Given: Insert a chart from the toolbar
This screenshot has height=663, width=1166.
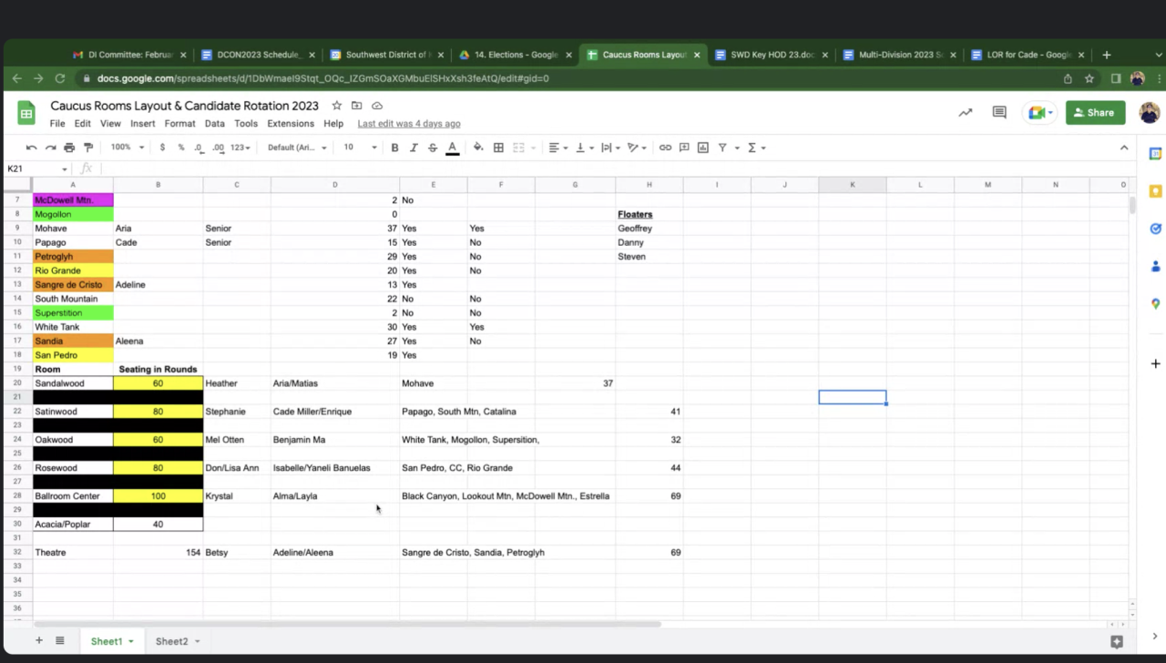Looking at the screenshot, I should (702, 148).
